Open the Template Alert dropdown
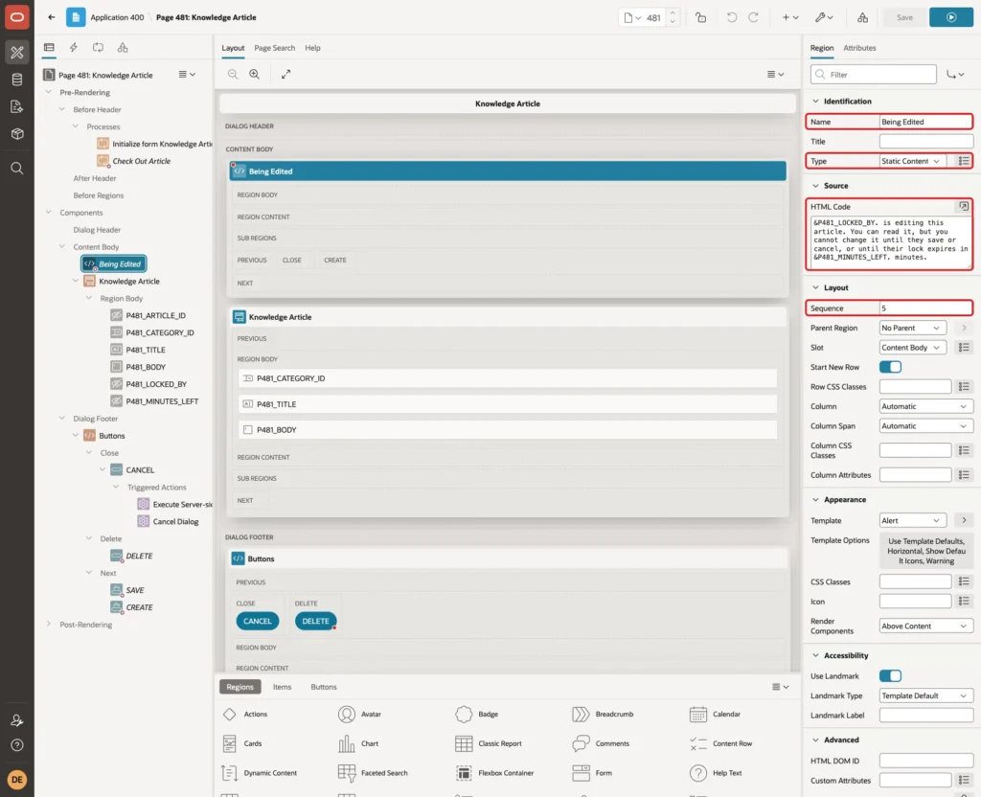981x797 pixels. click(x=912, y=520)
